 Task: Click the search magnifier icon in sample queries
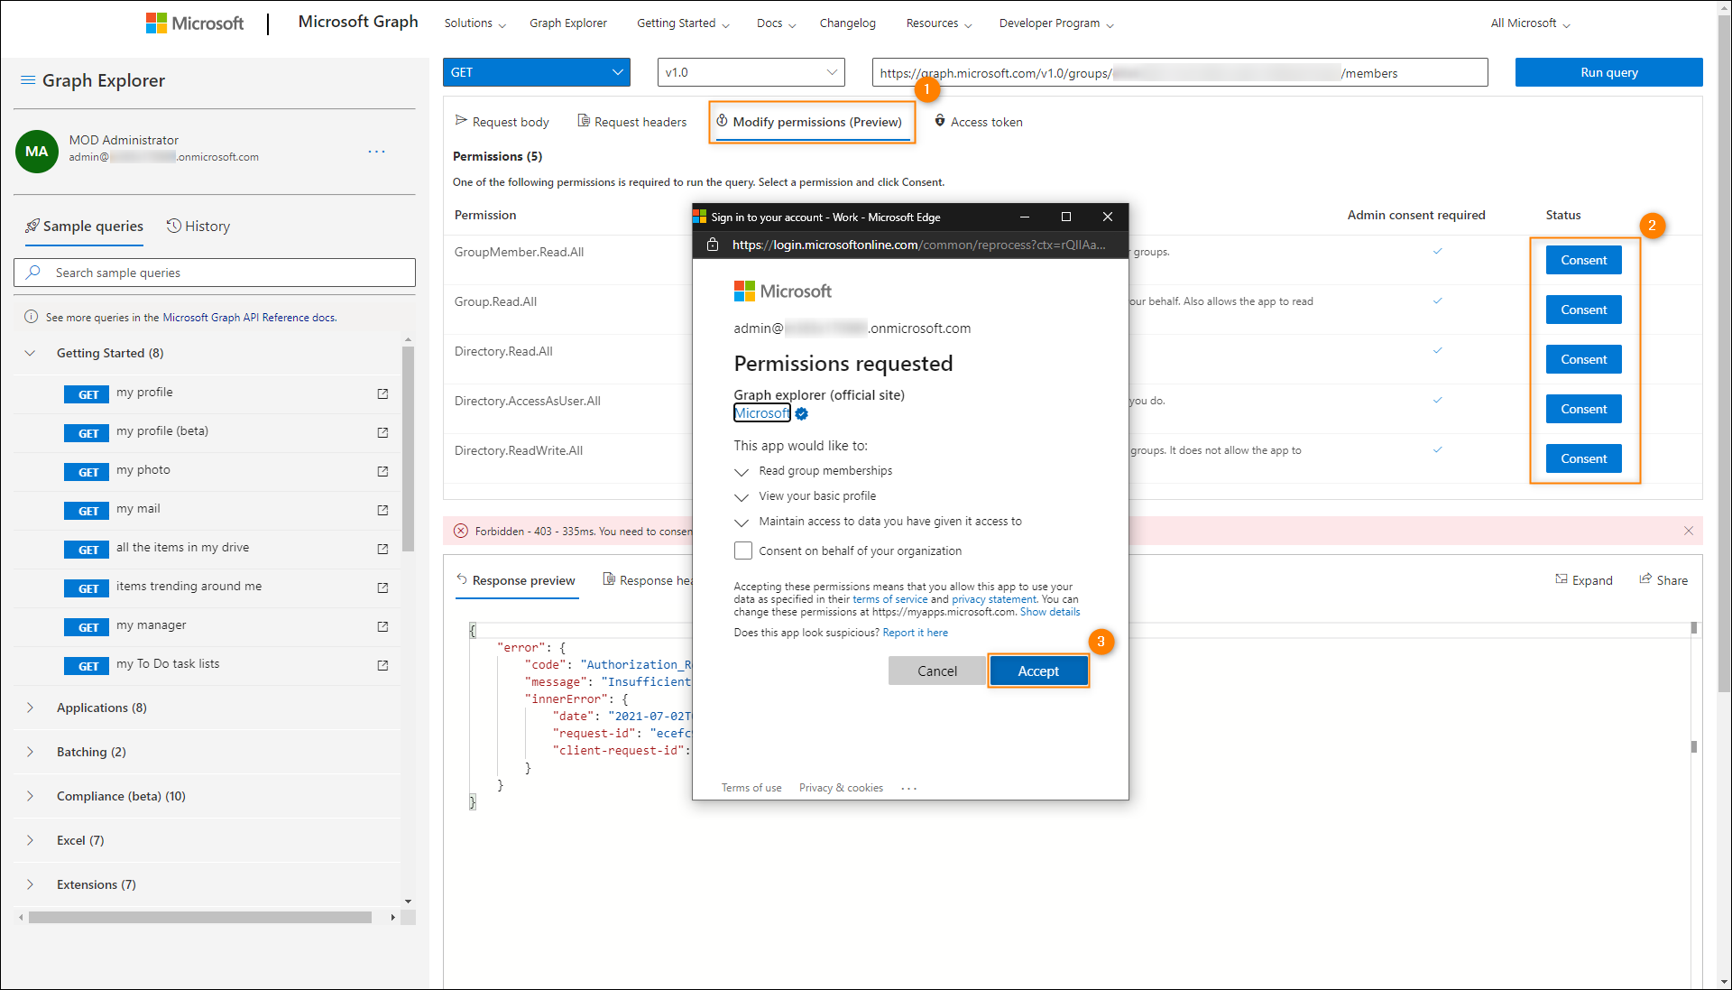33,273
